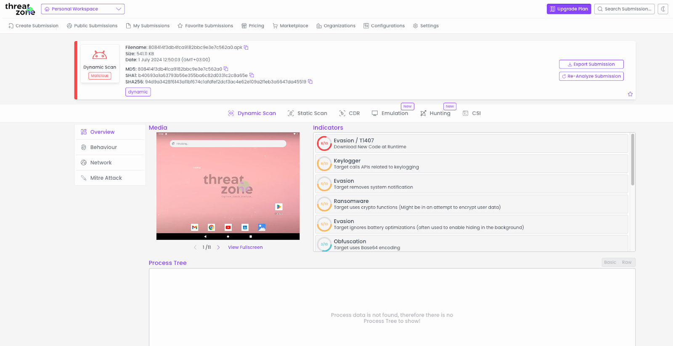Toggle dark mode moon icon
This screenshot has height=346, width=673.
click(663, 9)
